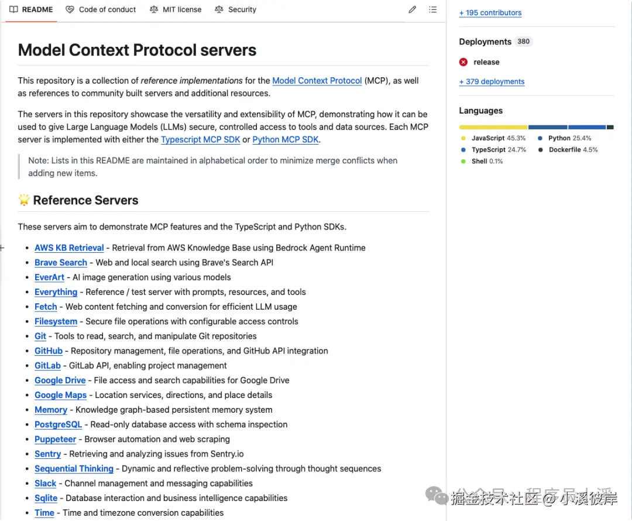Click the Model Context Protocol servers title
Image resolution: width=632 pixels, height=521 pixels.
(x=137, y=50)
